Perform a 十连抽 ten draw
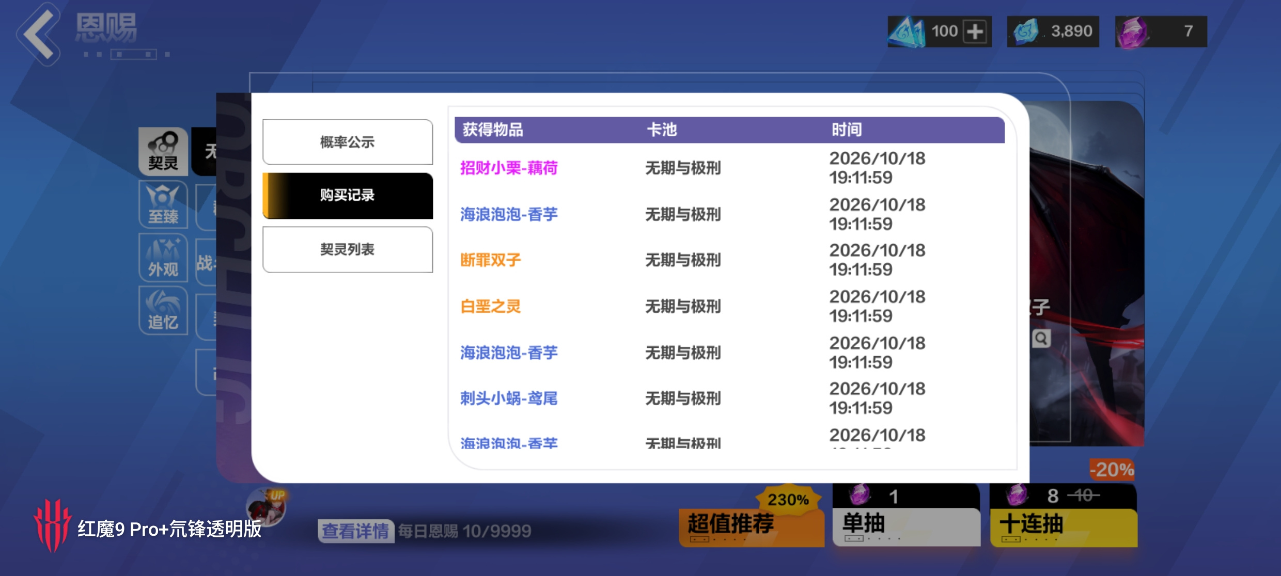The width and height of the screenshot is (1281, 576). click(x=1064, y=515)
